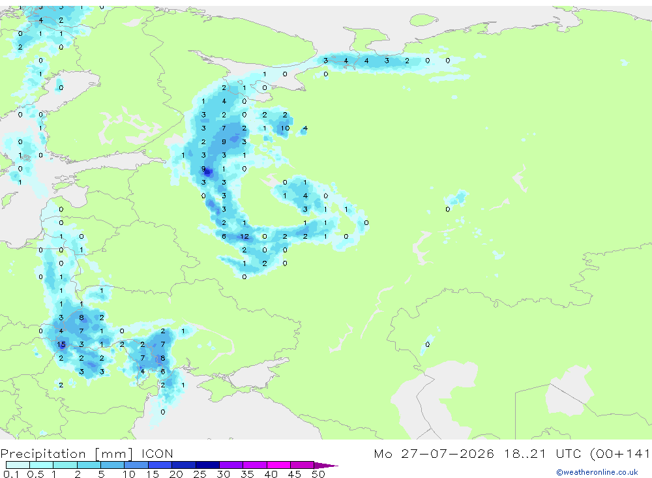Click the '15' precipitation value on the map
The image size is (652, 478).
[x=61, y=344]
